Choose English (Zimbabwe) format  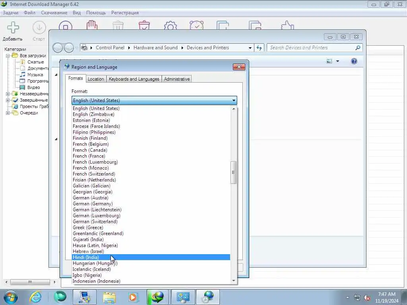pyautogui.click(x=151, y=114)
